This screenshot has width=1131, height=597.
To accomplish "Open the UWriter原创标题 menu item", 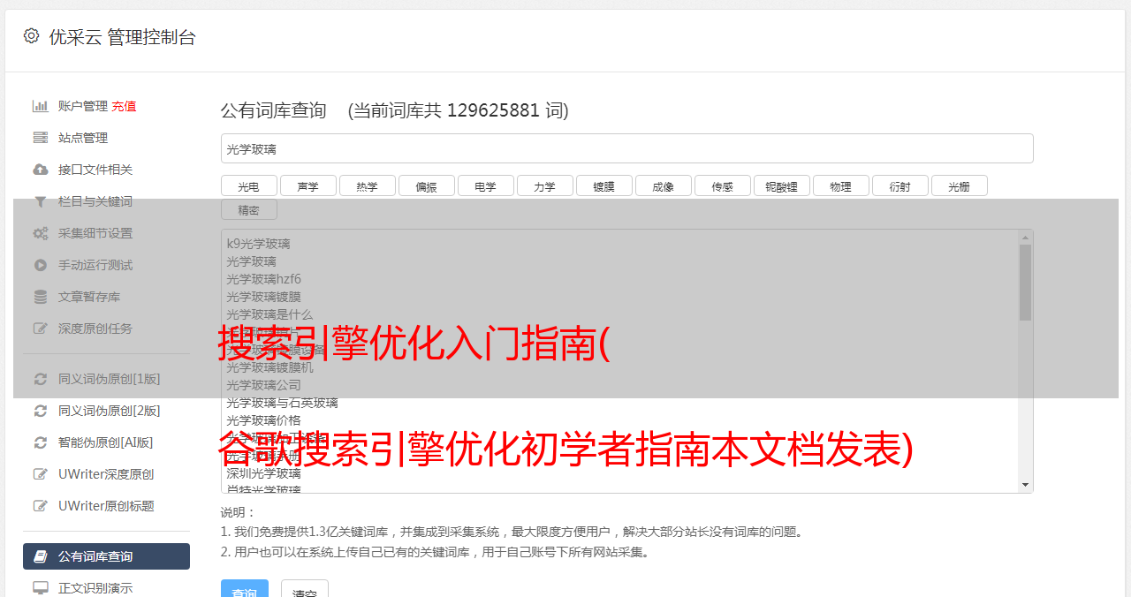I will click(x=106, y=506).
